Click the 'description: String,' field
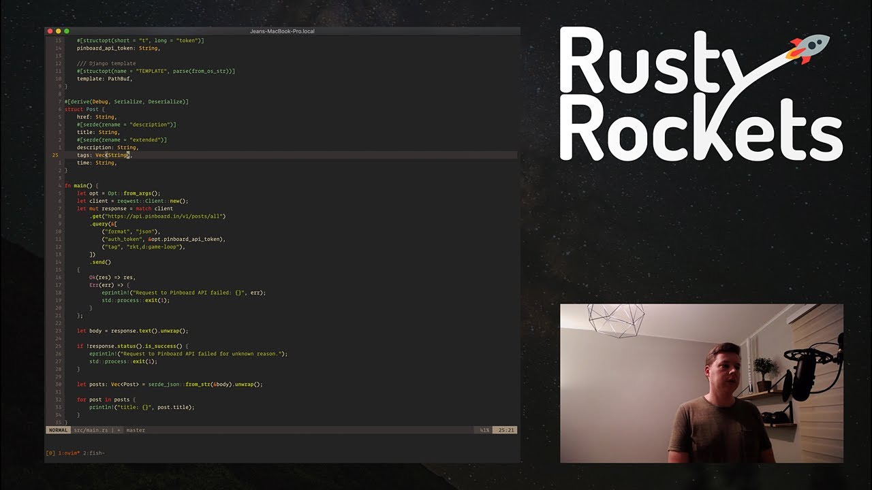 tap(108, 147)
